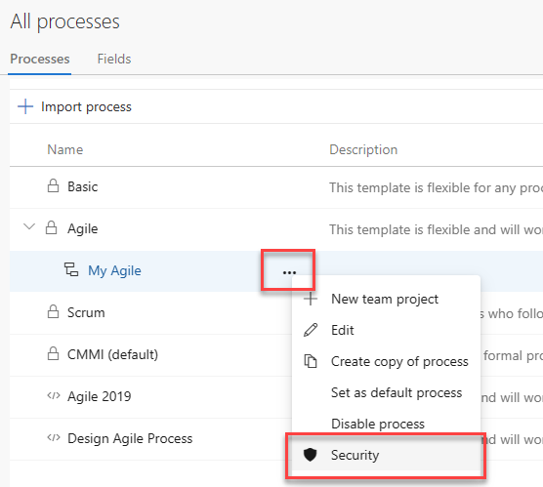Click the lock icon beside CMMI (default)
Image resolution: width=543 pixels, height=487 pixels.
(53, 353)
